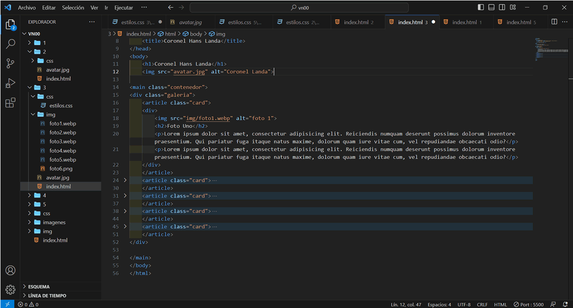
Task: Click the notifications bell in status bar
Action: click(565, 305)
